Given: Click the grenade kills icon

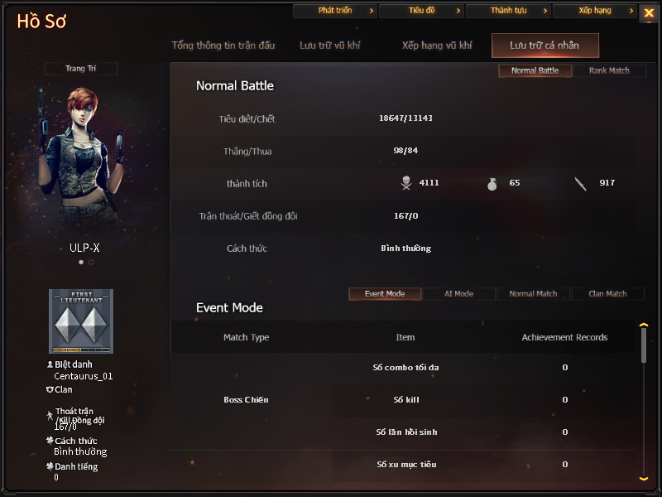Looking at the screenshot, I should [x=492, y=184].
